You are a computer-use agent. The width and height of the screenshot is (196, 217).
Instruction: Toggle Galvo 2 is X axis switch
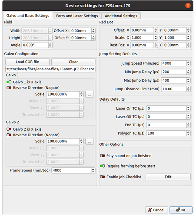coord(9,129)
